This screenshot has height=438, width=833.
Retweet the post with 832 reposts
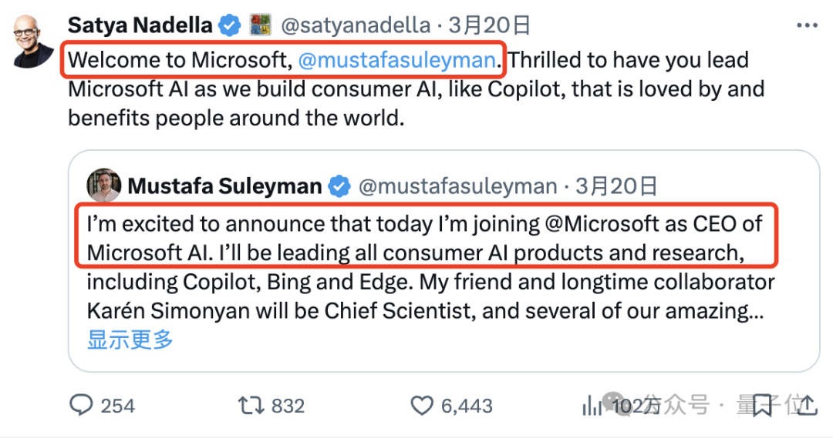250,405
